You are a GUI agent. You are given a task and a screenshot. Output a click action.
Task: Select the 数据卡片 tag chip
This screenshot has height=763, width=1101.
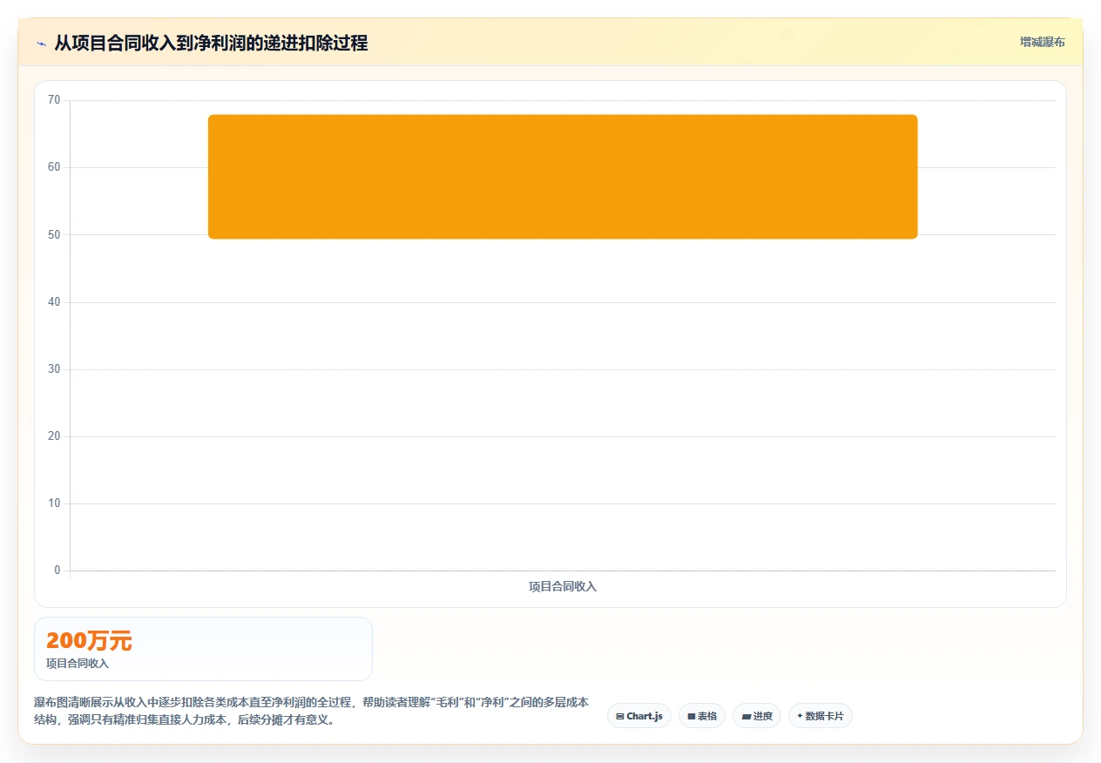pos(821,716)
